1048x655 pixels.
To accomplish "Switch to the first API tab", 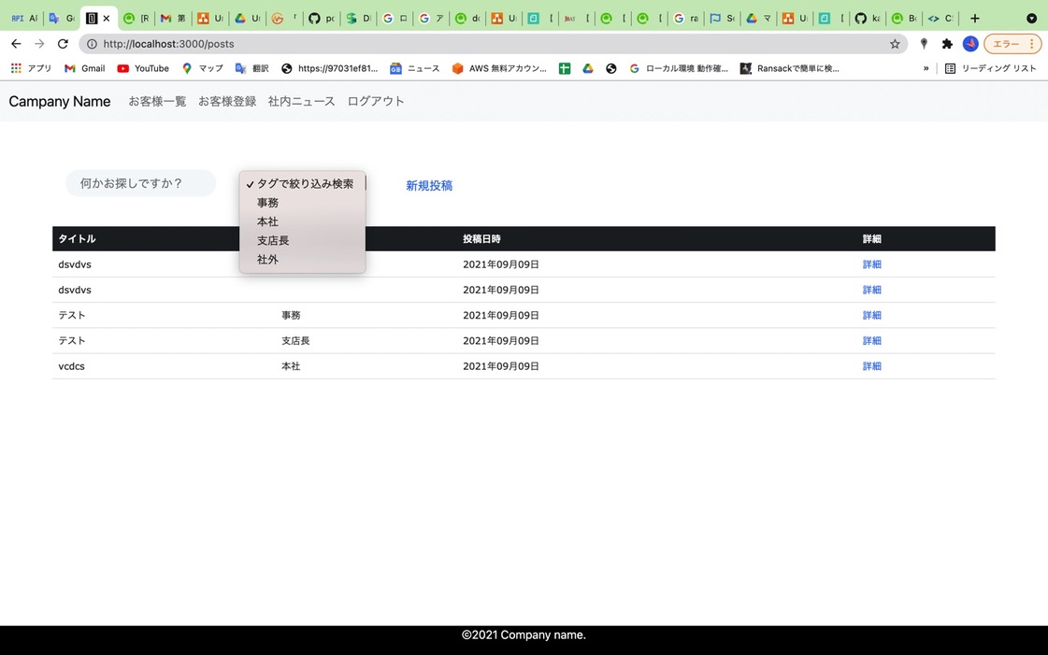I will [x=24, y=18].
